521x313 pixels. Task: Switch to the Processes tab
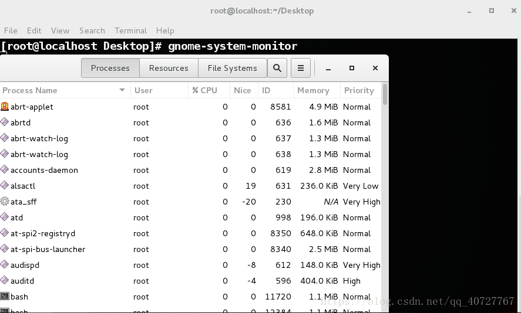(110, 68)
